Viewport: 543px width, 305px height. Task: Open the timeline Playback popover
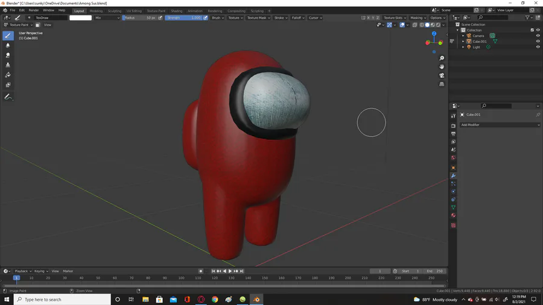click(23, 271)
